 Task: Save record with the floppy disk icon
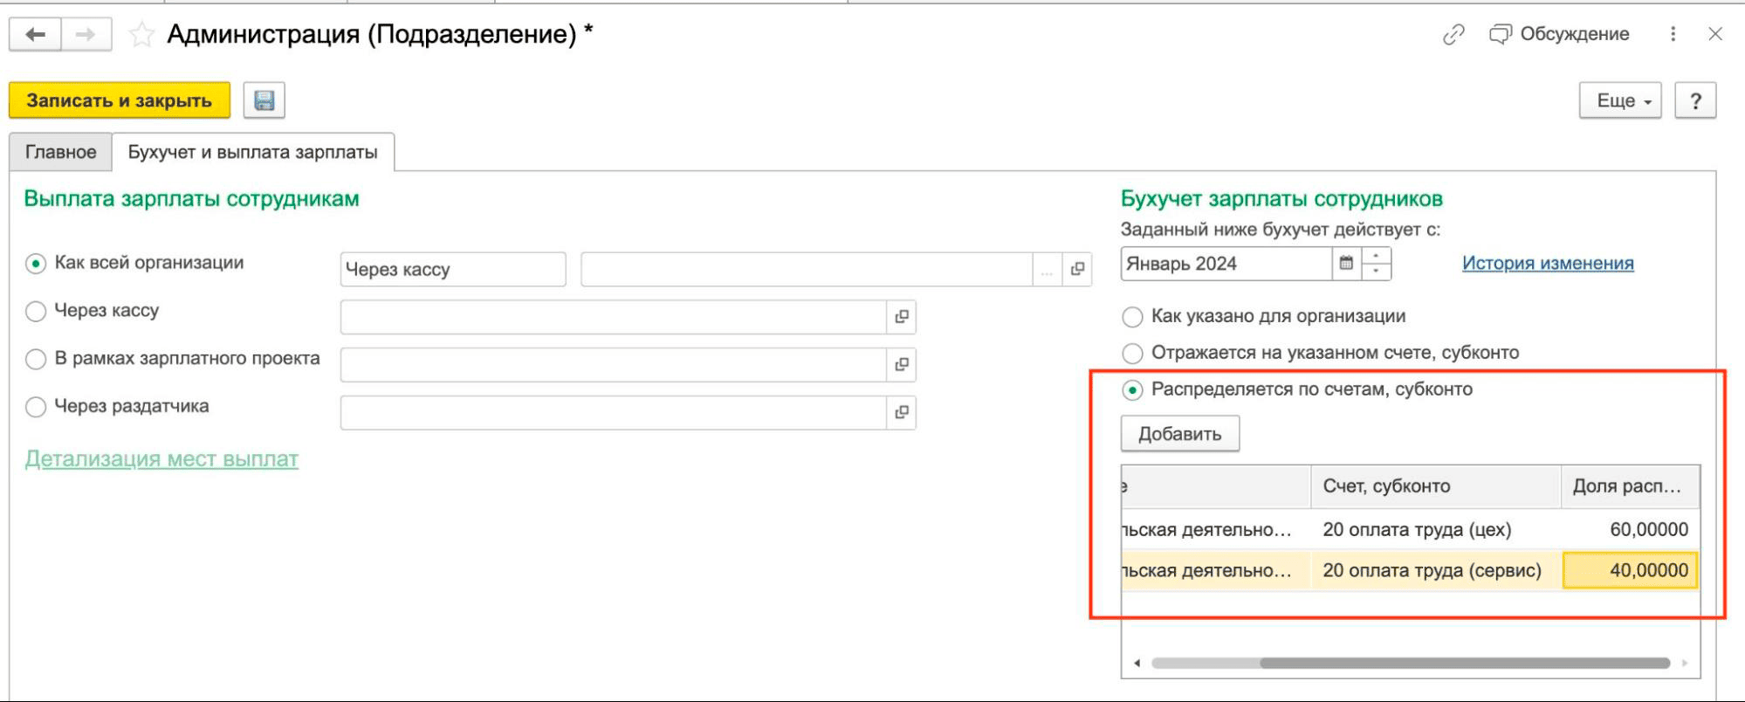(x=264, y=101)
